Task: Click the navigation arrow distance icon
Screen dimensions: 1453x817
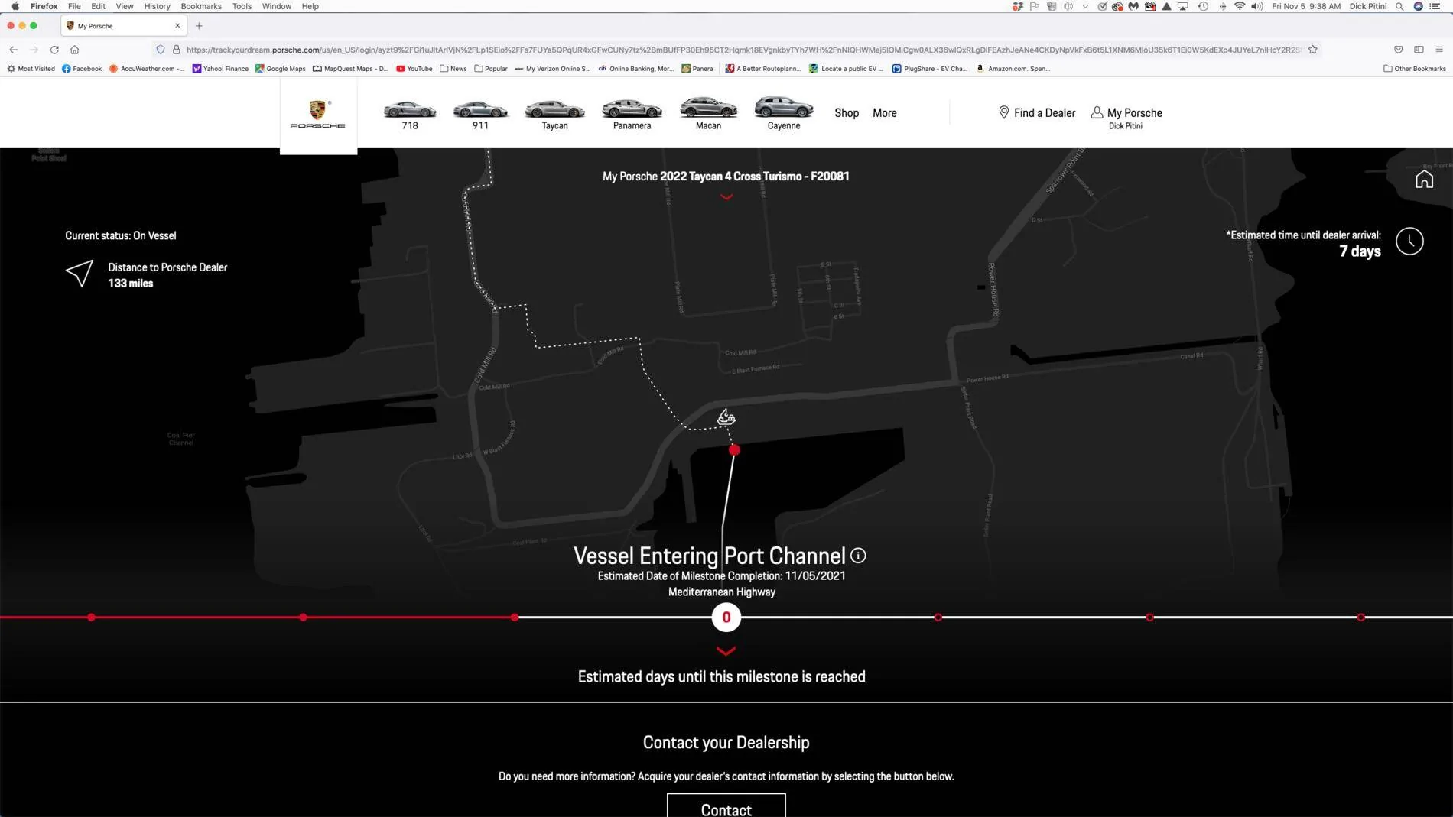Action: click(x=80, y=273)
